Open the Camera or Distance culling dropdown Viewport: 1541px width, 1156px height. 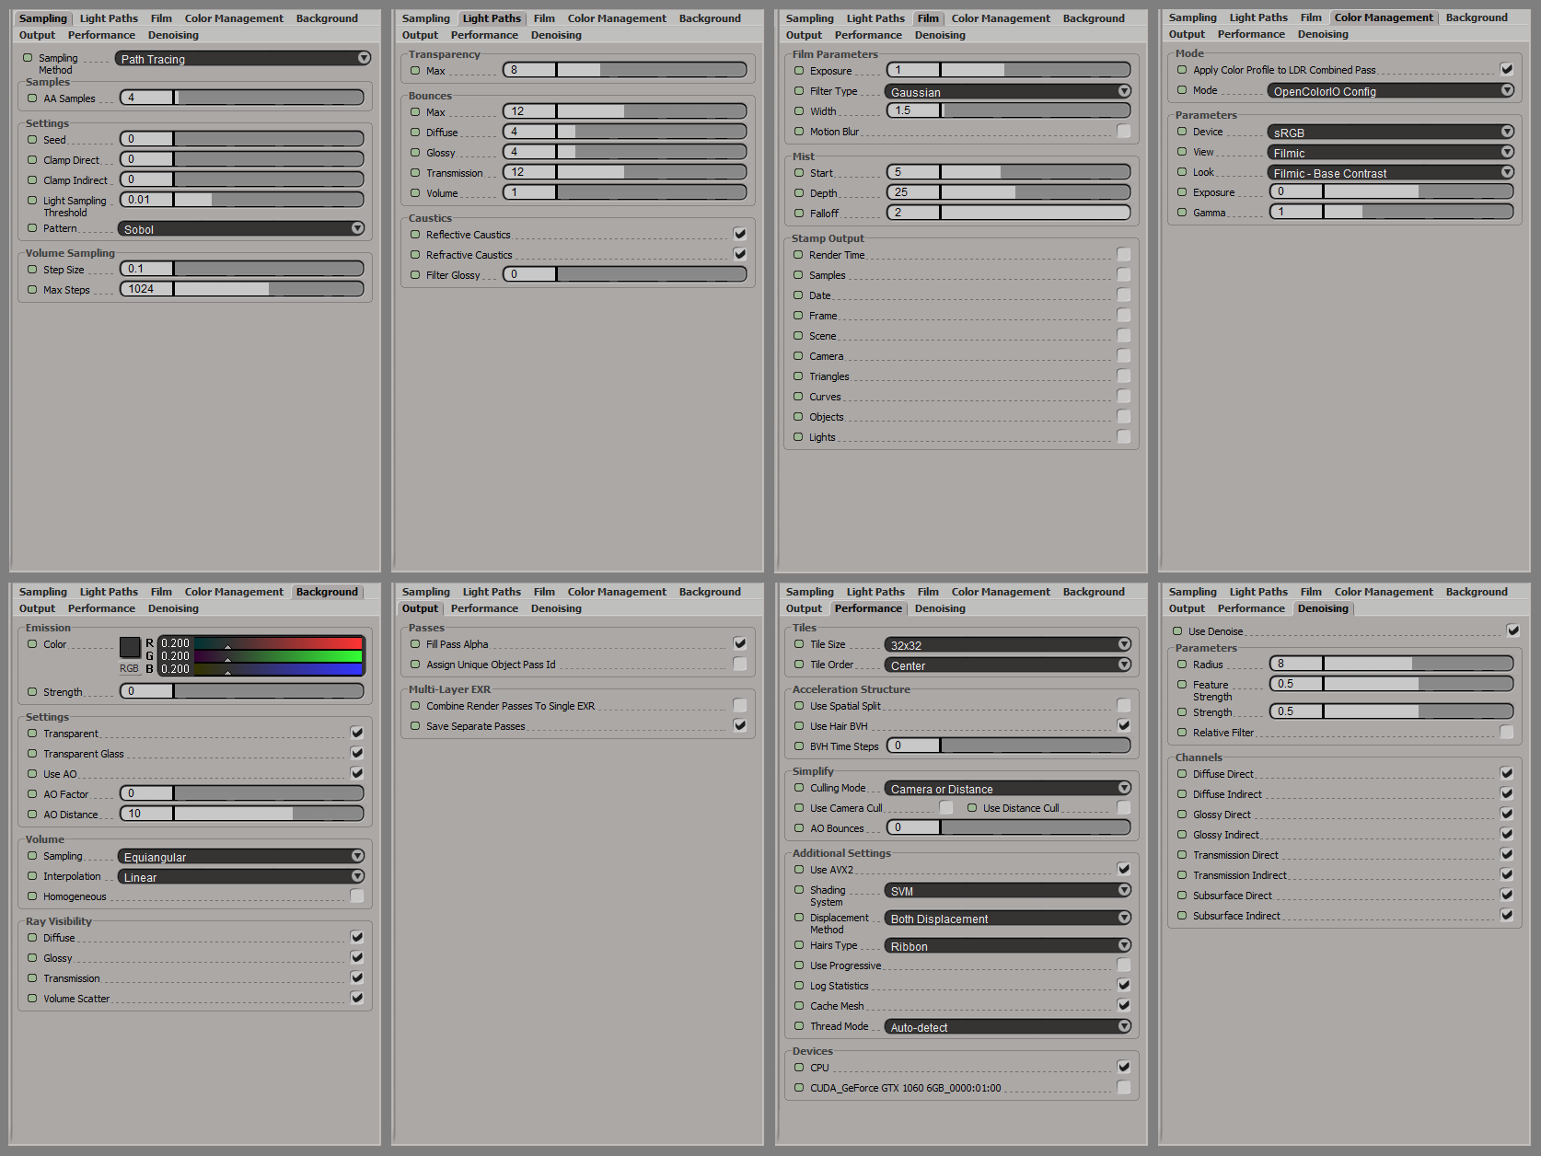(1008, 789)
